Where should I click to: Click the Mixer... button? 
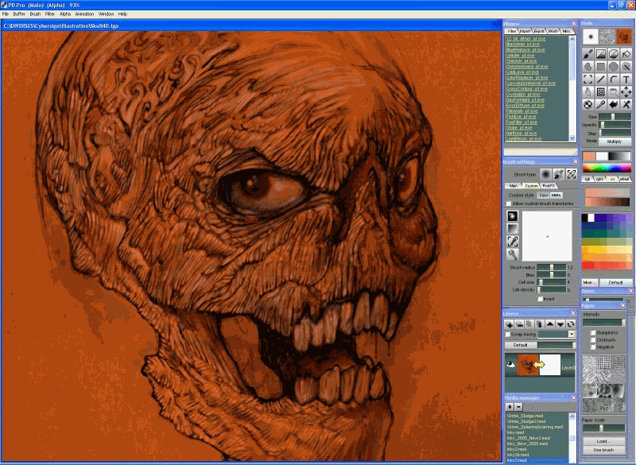(x=589, y=282)
